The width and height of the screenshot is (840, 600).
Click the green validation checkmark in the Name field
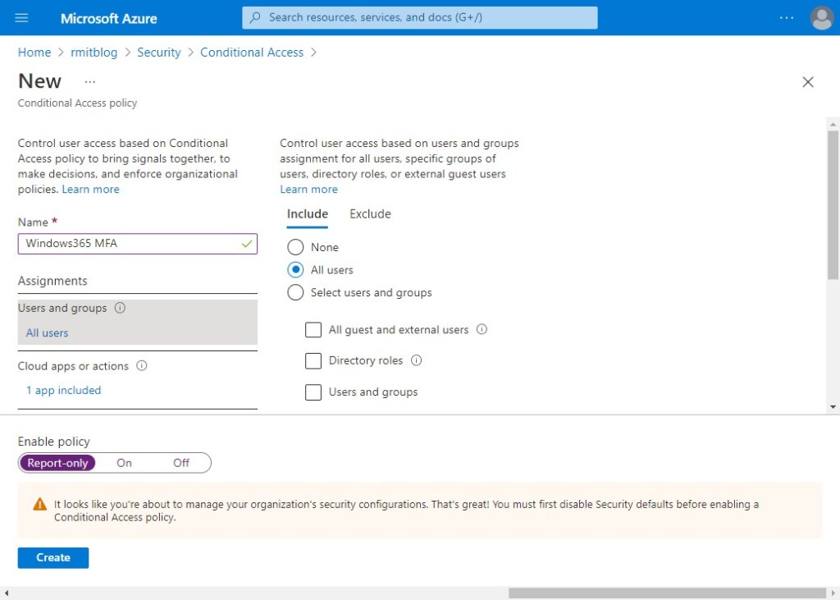coord(246,244)
